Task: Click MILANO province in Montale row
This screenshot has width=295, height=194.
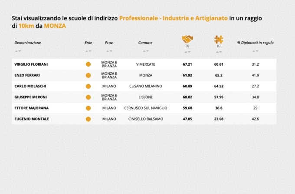Action: click(109, 119)
